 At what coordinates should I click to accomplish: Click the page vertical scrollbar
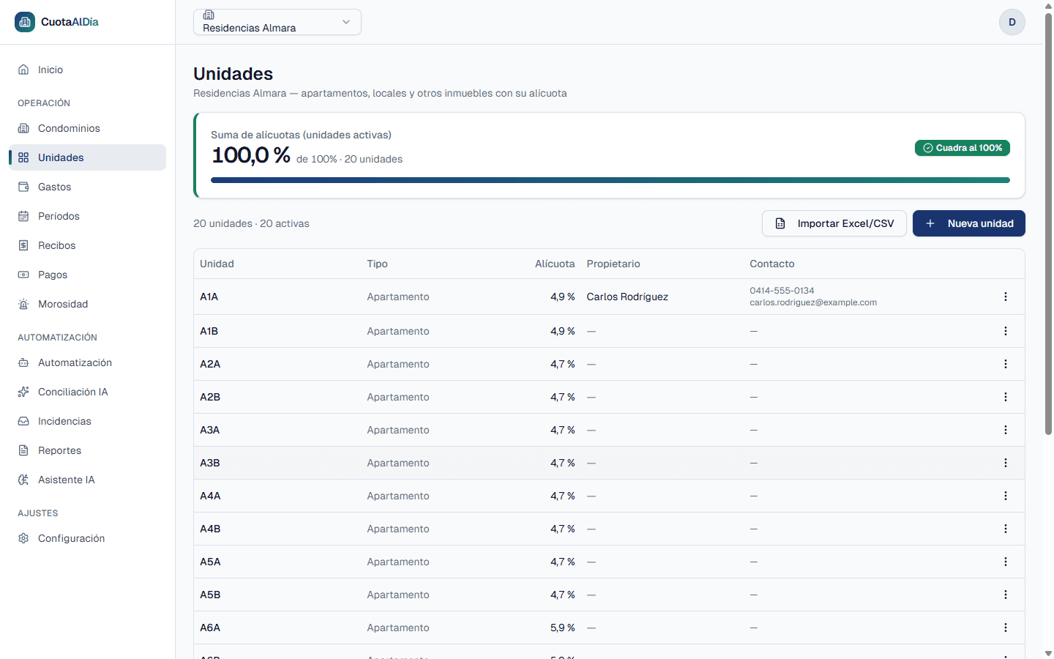(1048, 223)
